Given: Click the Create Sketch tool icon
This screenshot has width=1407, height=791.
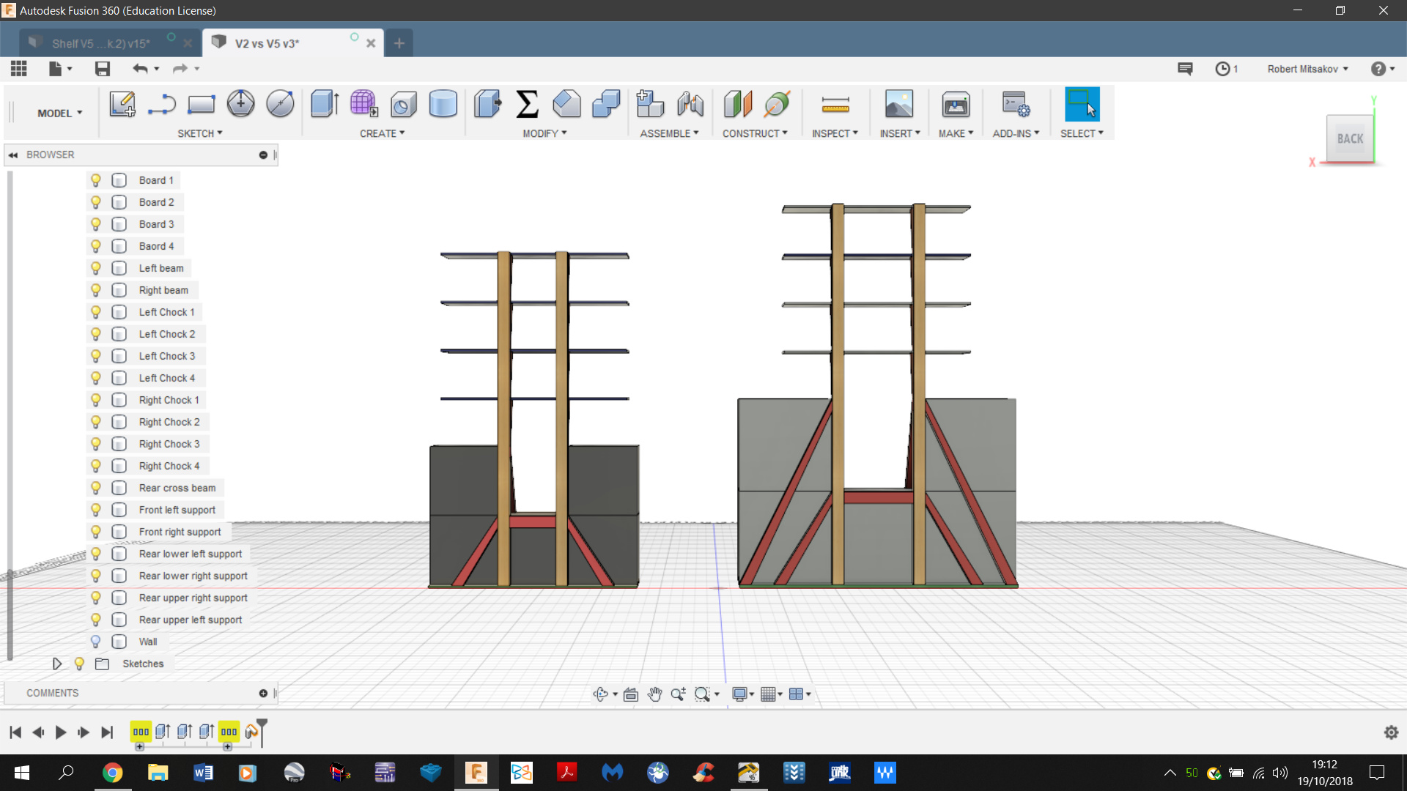Looking at the screenshot, I should click(x=122, y=104).
